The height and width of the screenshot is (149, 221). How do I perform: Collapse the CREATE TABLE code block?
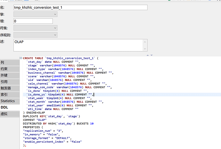(21, 58)
